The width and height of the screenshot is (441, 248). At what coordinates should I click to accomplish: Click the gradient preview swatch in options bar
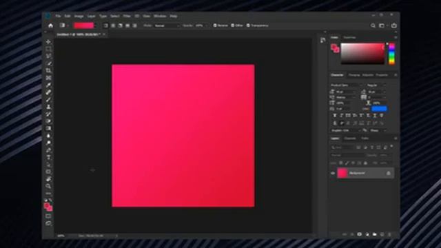(x=83, y=25)
